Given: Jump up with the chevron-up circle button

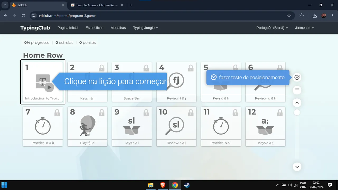Looking at the screenshot, I should pyautogui.click(x=297, y=103).
